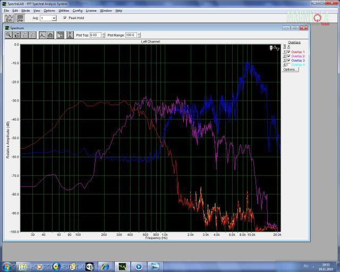Open the File menu

pos(6,11)
